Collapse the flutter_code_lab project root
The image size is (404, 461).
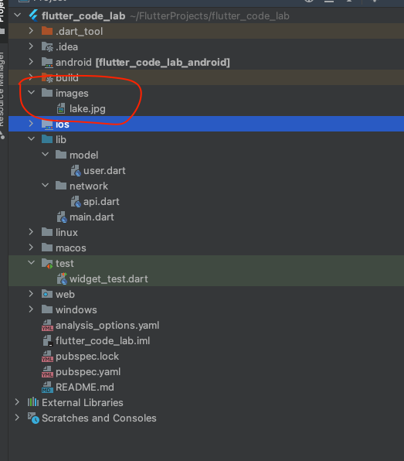click(x=17, y=15)
